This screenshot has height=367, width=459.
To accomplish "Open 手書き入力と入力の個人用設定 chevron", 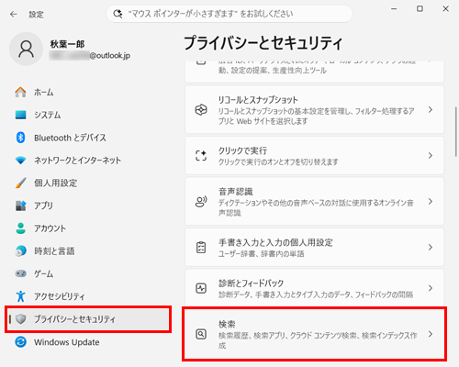I will click(431, 247).
